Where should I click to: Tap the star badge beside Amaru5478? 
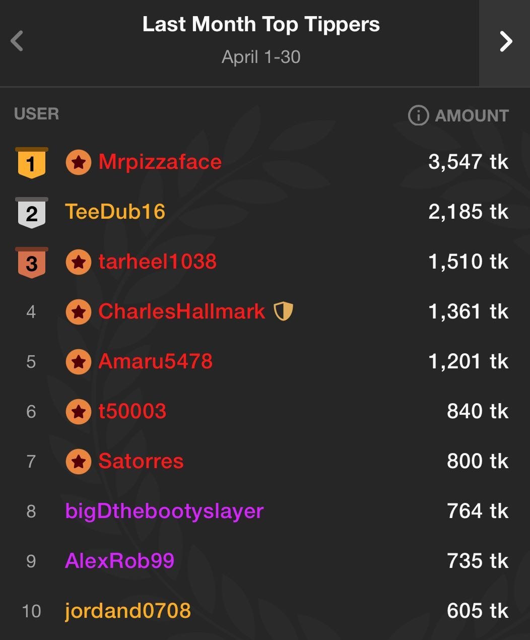(x=79, y=362)
